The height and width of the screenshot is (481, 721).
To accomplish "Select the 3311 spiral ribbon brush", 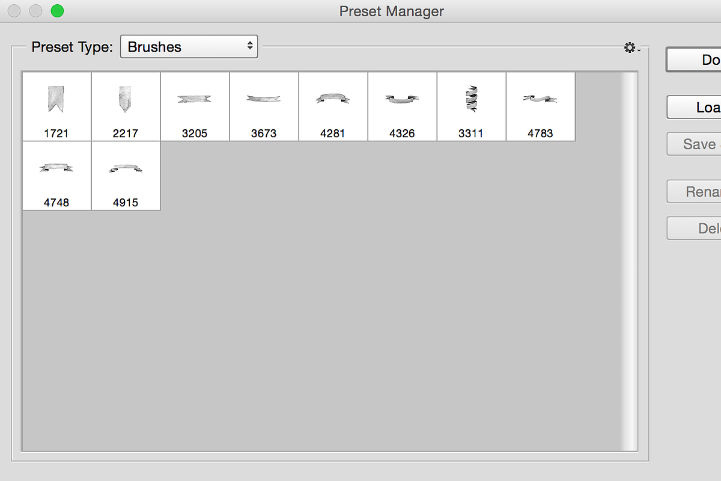I will [x=471, y=106].
